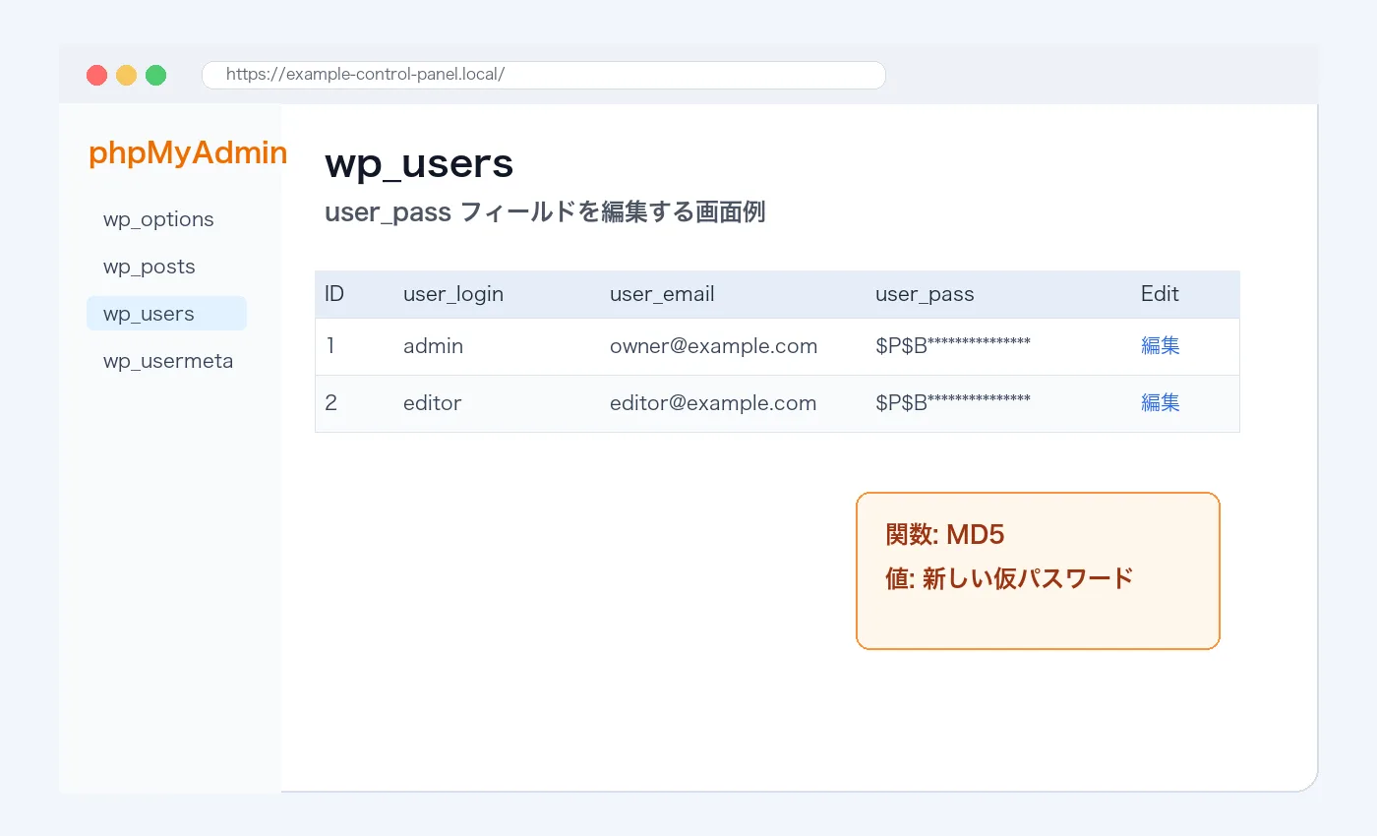Click editor@example.com email cell
Viewport: 1377px width, 836px height.
pyautogui.click(x=713, y=403)
